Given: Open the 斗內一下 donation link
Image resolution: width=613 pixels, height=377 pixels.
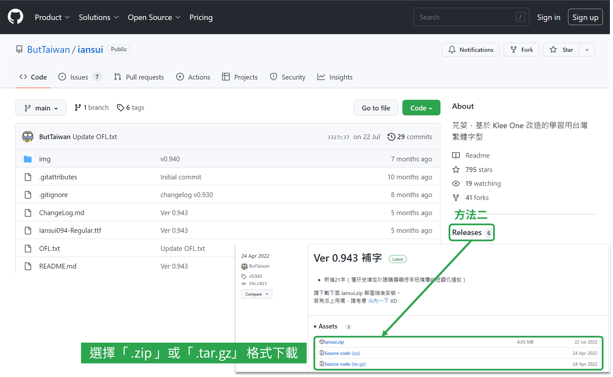Looking at the screenshot, I should coord(378,301).
